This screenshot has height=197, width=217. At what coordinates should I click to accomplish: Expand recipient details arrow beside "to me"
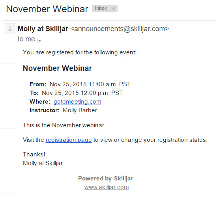[x=39, y=40]
